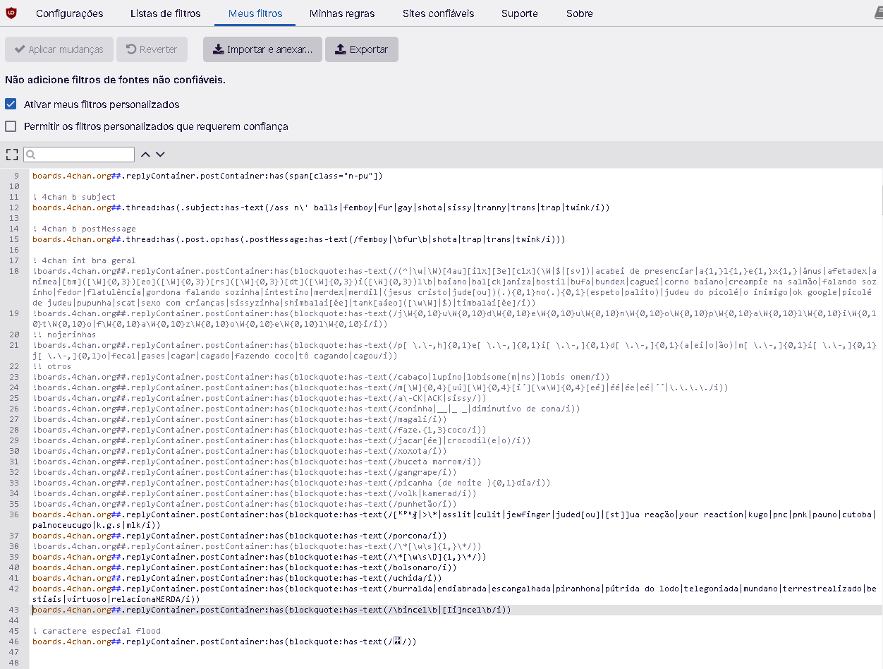Uncheck Ativar meus filtros personalizados
The width and height of the screenshot is (883, 669).
tap(11, 104)
